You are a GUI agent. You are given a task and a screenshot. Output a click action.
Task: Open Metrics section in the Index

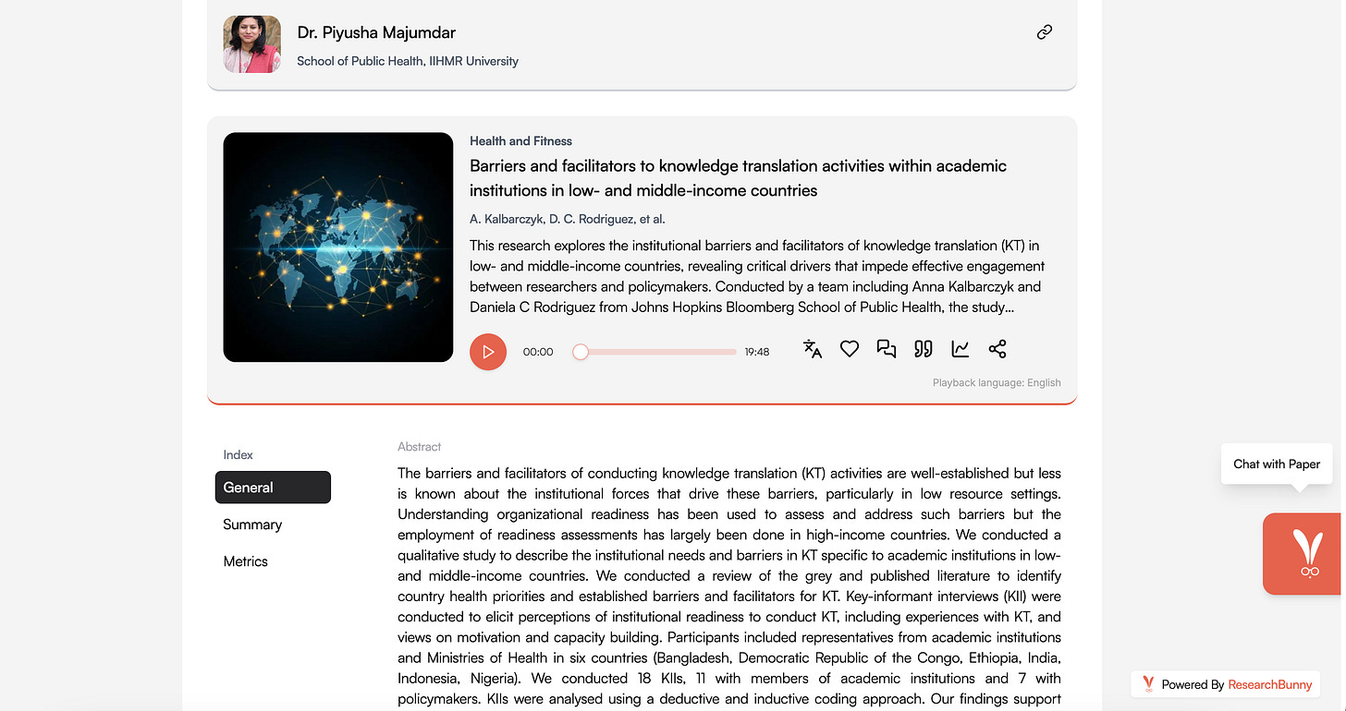click(246, 561)
